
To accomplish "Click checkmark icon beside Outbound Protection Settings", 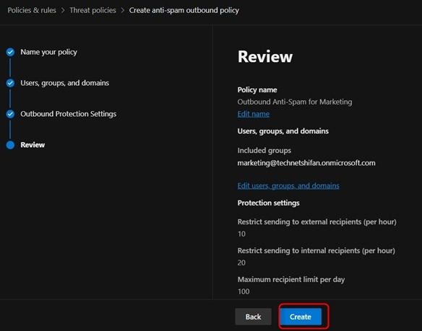I will click(x=11, y=114).
